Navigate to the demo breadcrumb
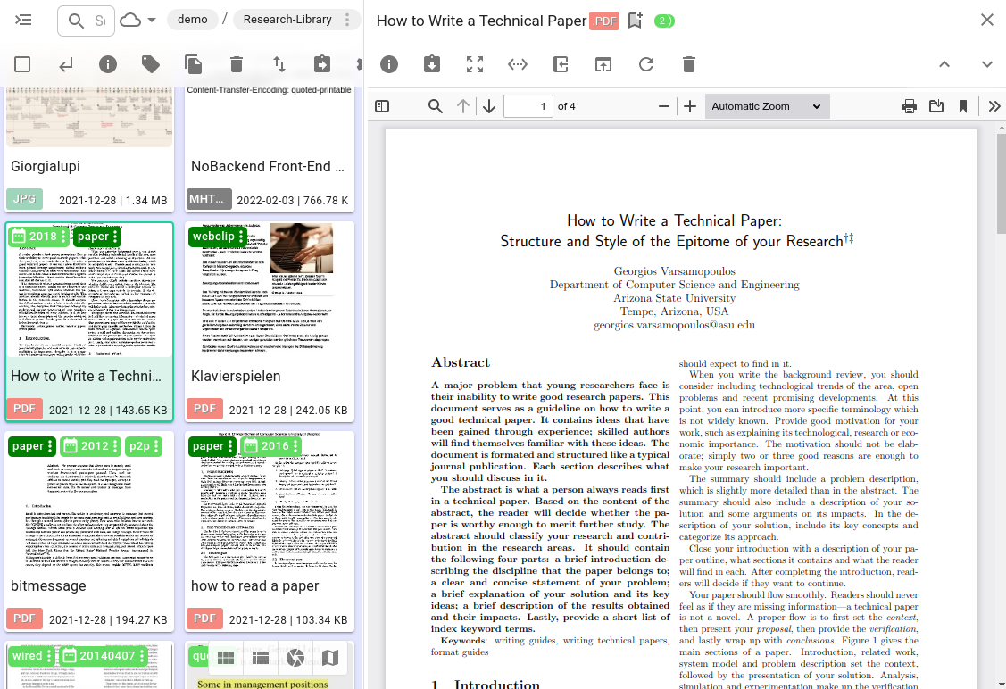1006x689 pixels. click(193, 20)
